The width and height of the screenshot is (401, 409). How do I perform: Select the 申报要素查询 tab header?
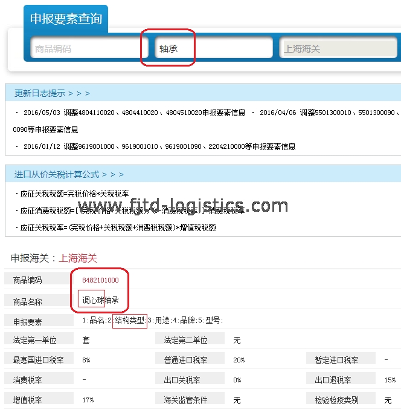tap(66, 19)
